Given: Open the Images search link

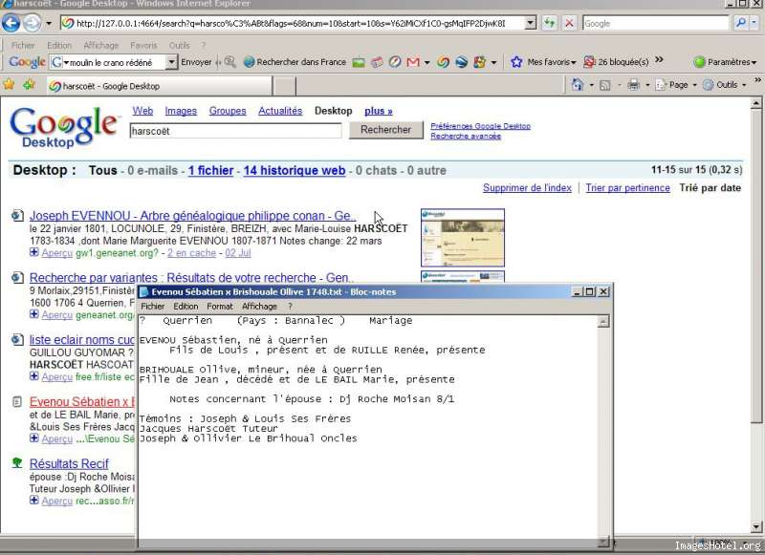Looking at the screenshot, I should (x=181, y=111).
